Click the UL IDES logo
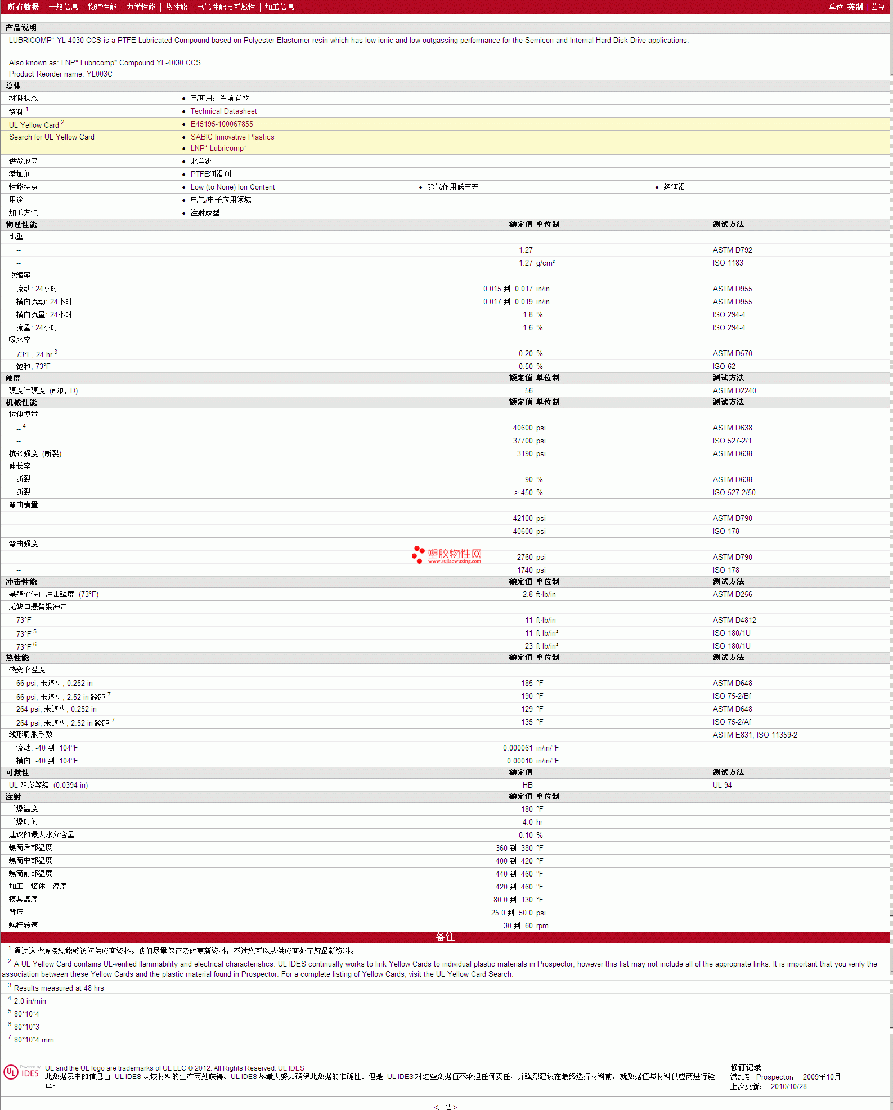 21,1072
